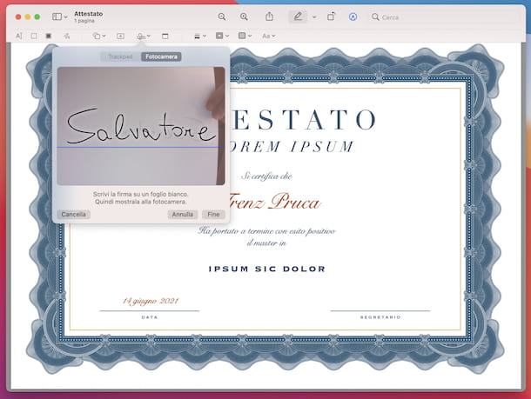Open the sidebar view options dropdown

click(59, 17)
